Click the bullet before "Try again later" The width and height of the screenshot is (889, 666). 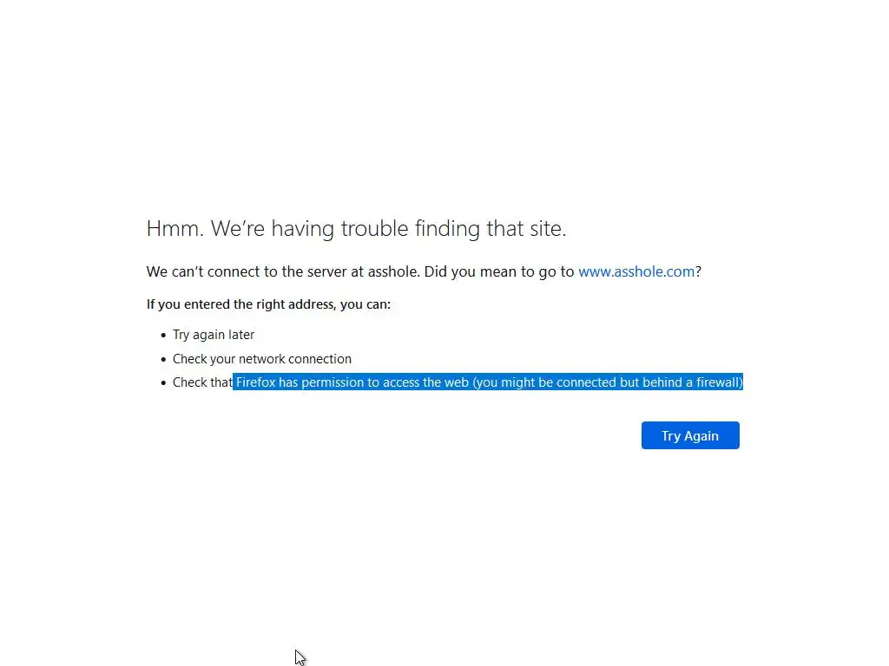[163, 336]
